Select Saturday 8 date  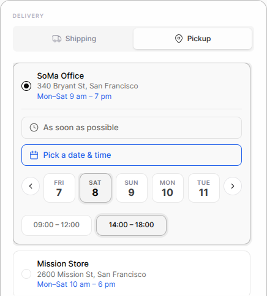tap(96, 188)
